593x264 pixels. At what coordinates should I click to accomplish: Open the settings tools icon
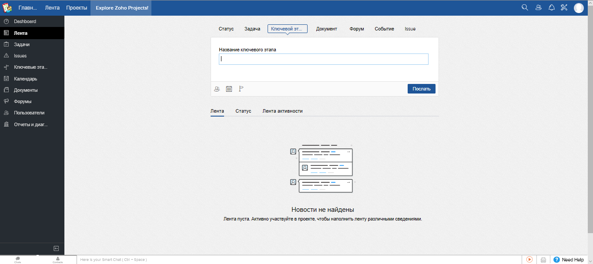click(564, 7)
